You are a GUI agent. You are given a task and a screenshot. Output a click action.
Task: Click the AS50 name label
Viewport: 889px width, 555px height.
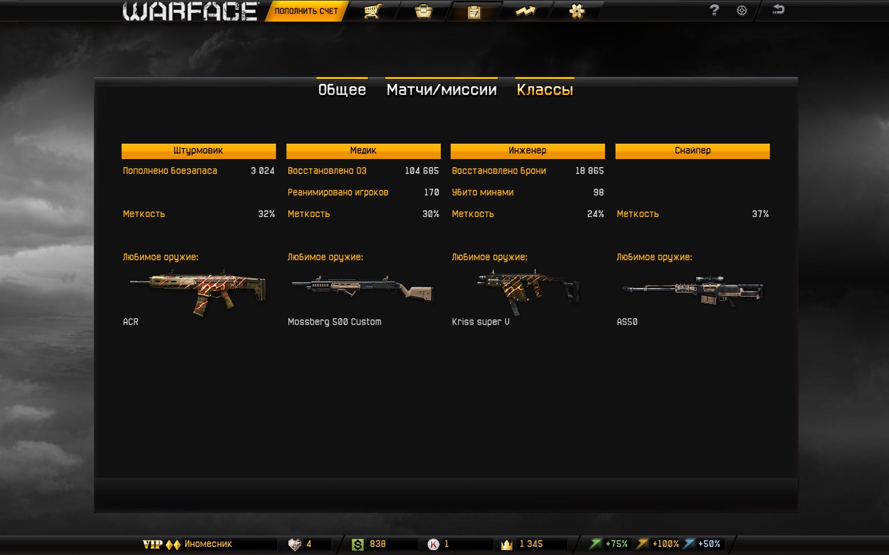627,322
